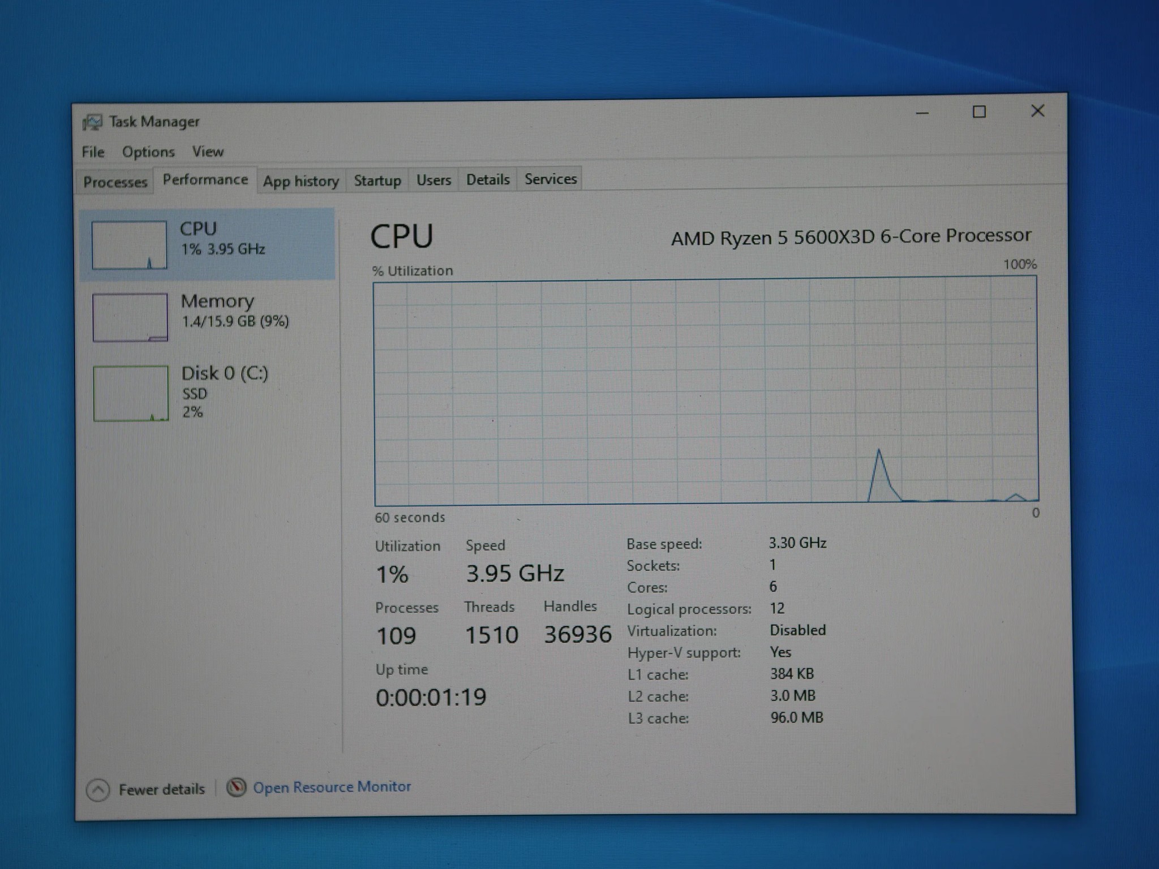
Task: Select the CPU mini graph thumbnail
Action: click(x=129, y=245)
